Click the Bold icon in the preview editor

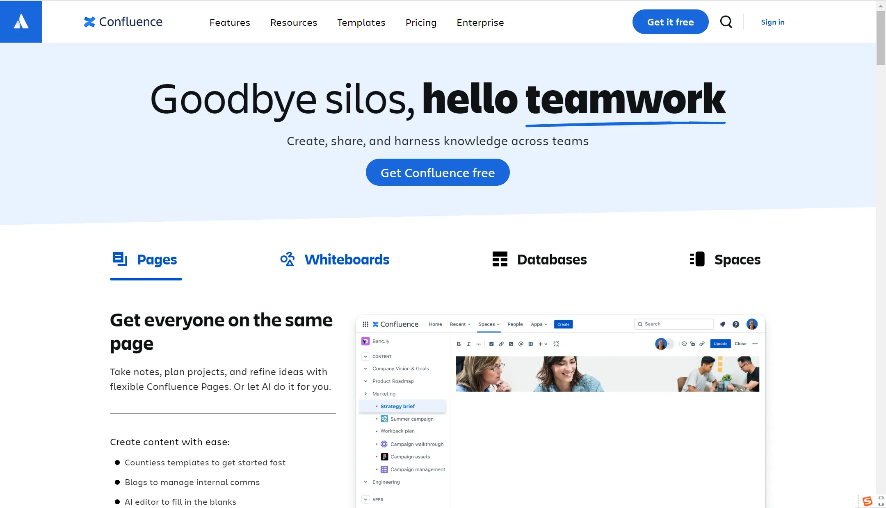click(459, 344)
